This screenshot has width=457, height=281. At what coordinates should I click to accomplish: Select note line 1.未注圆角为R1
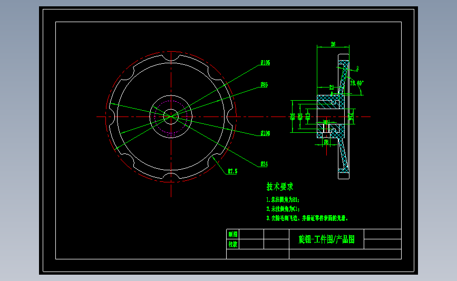(x=283, y=200)
